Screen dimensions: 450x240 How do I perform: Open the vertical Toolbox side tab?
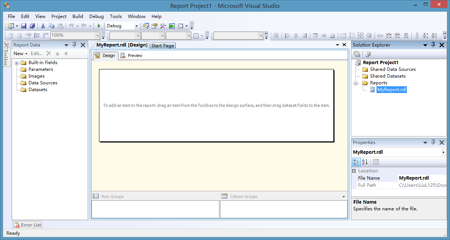pyautogui.click(x=6, y=54)
